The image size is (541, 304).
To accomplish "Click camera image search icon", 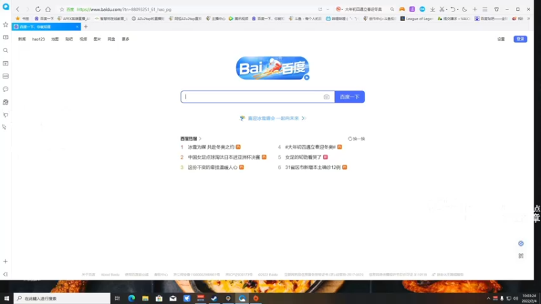I will pos(327,97).
